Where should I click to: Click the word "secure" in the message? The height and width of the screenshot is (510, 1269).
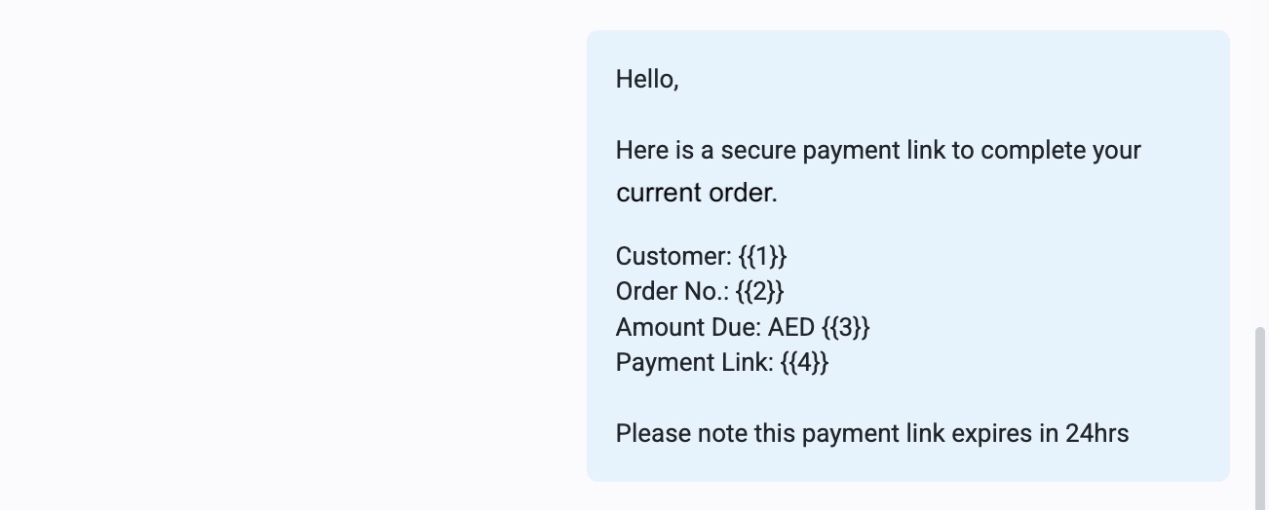point(757,151)
